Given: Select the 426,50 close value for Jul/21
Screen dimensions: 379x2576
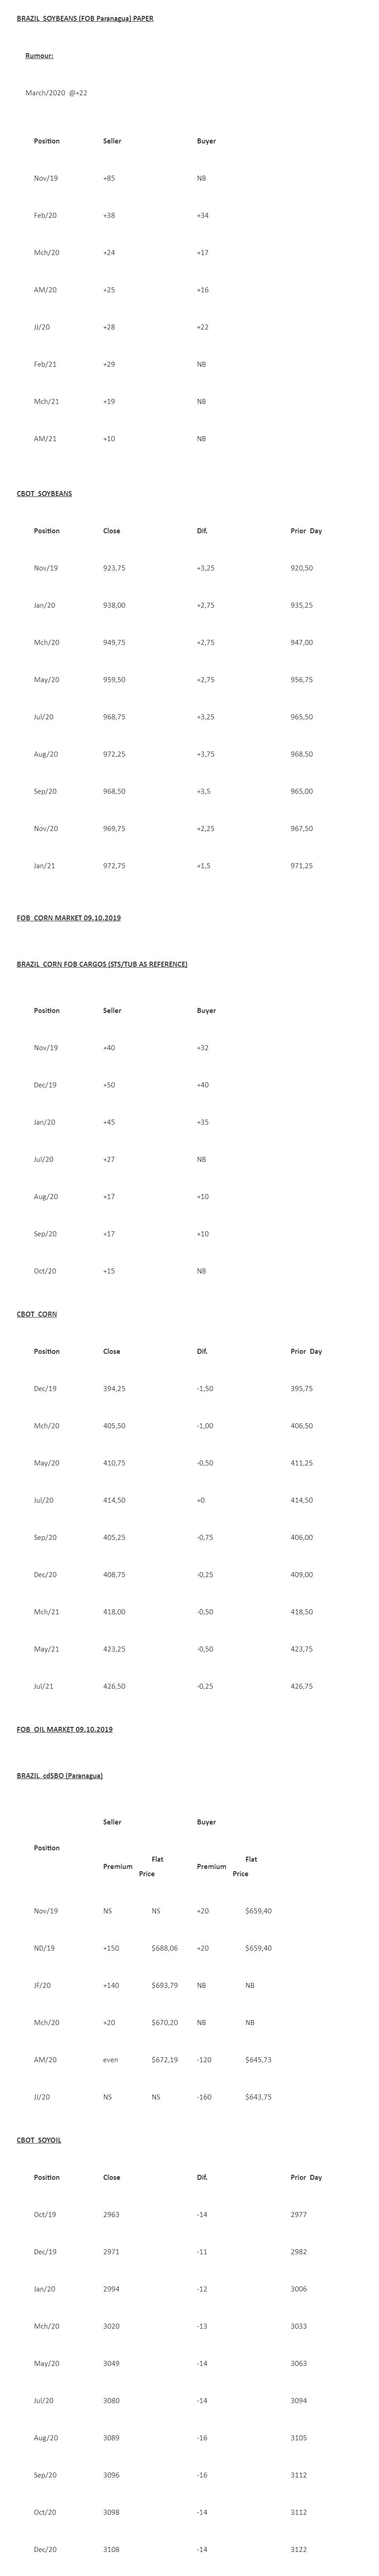Looking at the screenshot, I should [114, 1686].
